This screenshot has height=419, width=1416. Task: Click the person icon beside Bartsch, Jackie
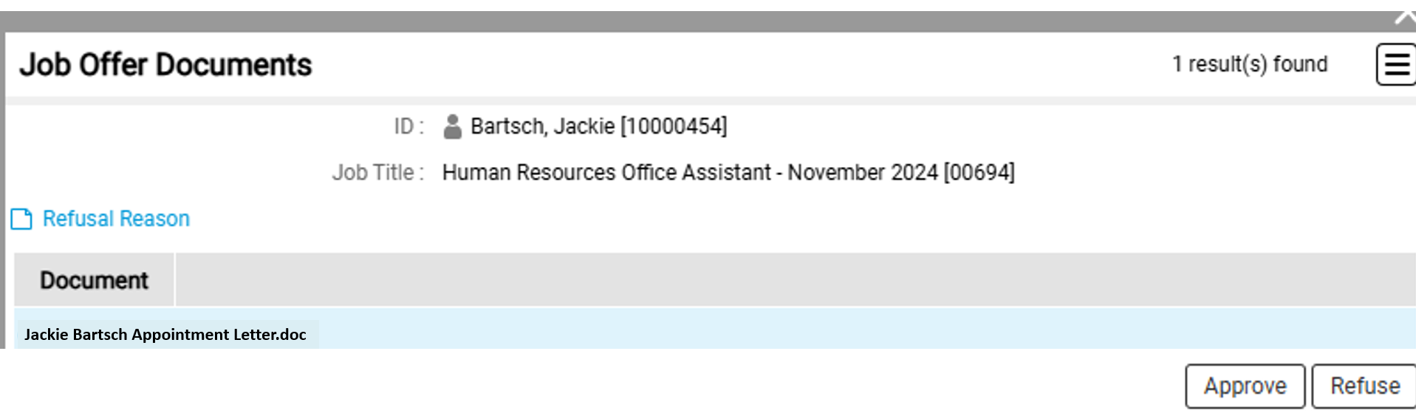452,127
